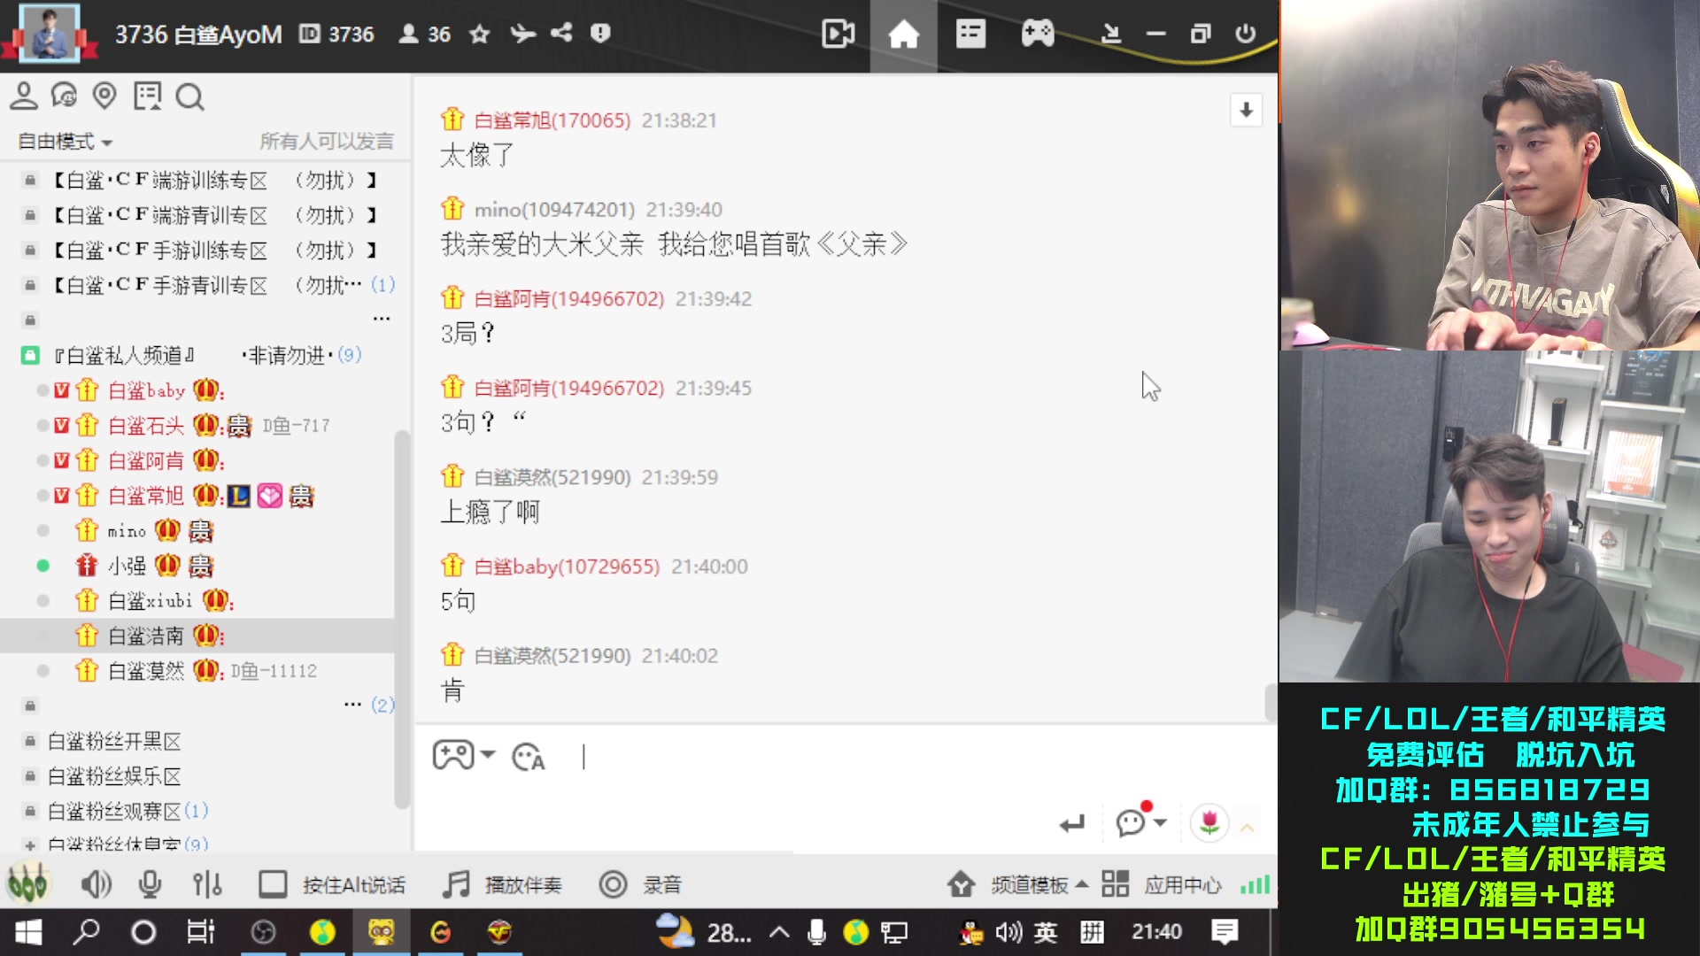Image resolution: width=1700 pixels, height=956 pixels.
Task: Click the home icon in the title bar
Action: tap(903, 35)
